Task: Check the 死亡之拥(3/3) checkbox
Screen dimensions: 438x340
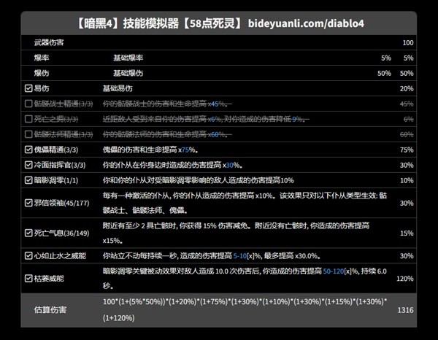Action: tap(28, 119)
